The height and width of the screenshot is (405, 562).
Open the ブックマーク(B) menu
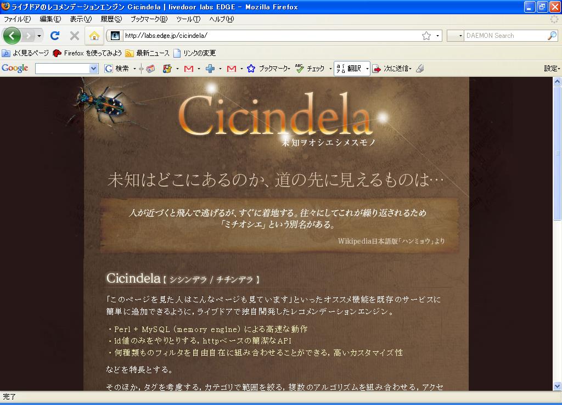click(149, 19)
